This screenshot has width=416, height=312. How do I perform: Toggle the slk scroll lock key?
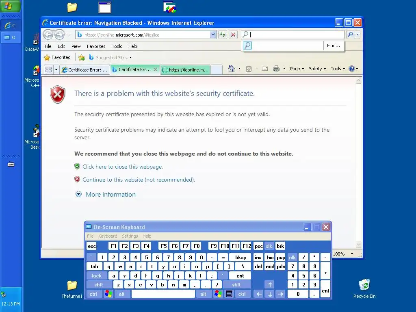click(x=269, y=246)
